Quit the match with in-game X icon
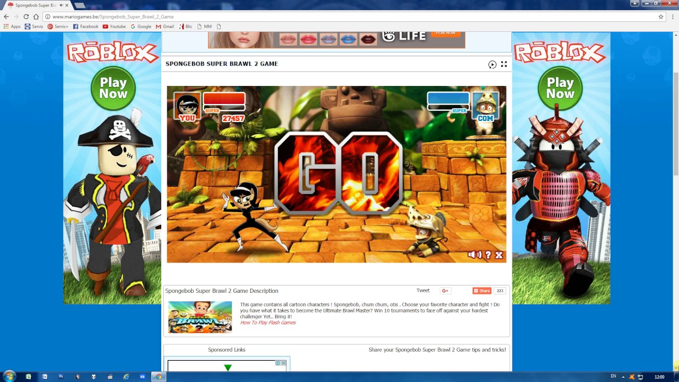 pos(499,255)
